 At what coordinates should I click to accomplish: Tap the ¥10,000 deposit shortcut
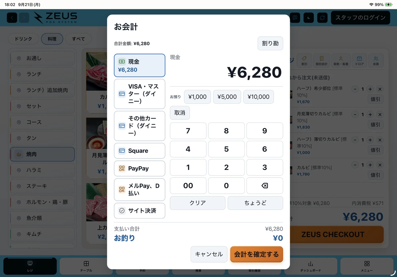pos(258,97)
